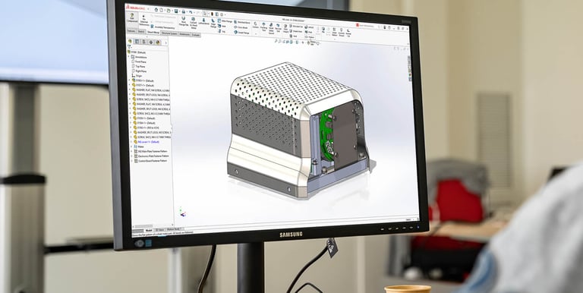Image resolution: width=583 pixels, height=293 pixels.
Task: Select the Normal Cut tool
Action: point(348,33)
